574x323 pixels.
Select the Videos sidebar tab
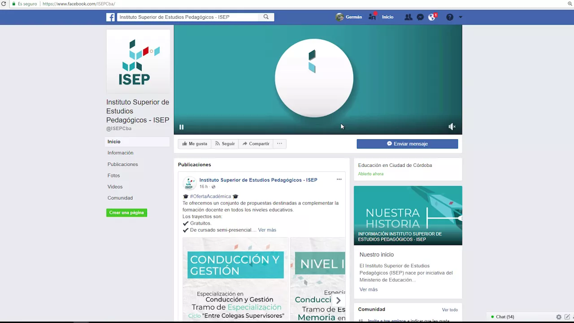point(115,187)
